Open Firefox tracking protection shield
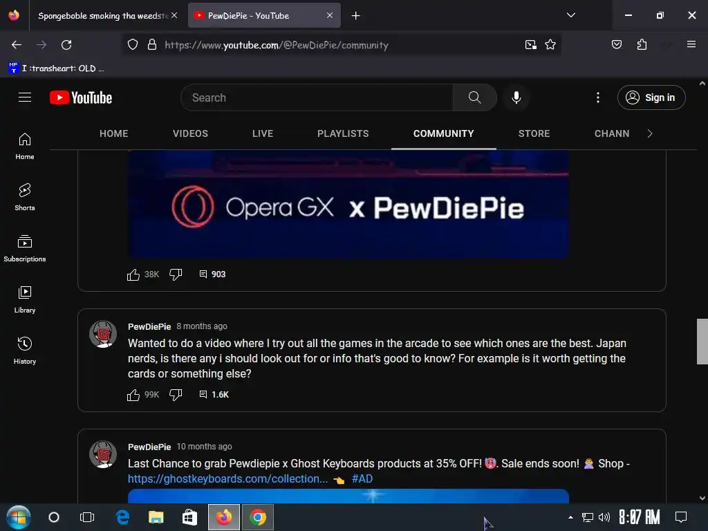The height and width of the screenshot is (531, 708). tap(132, 45)
